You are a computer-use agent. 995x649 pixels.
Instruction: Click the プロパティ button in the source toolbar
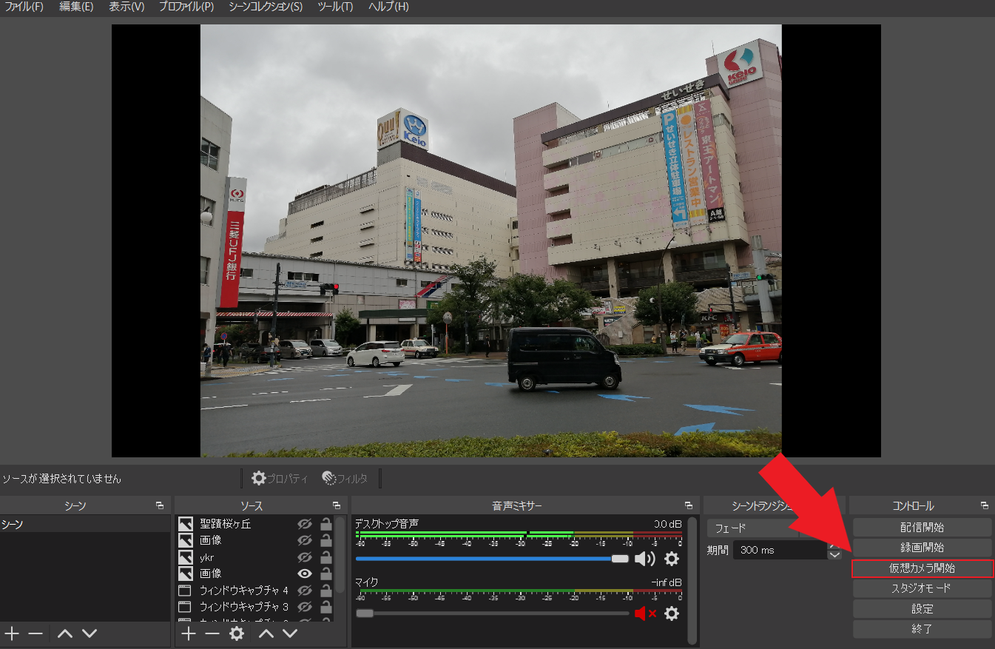280,479
